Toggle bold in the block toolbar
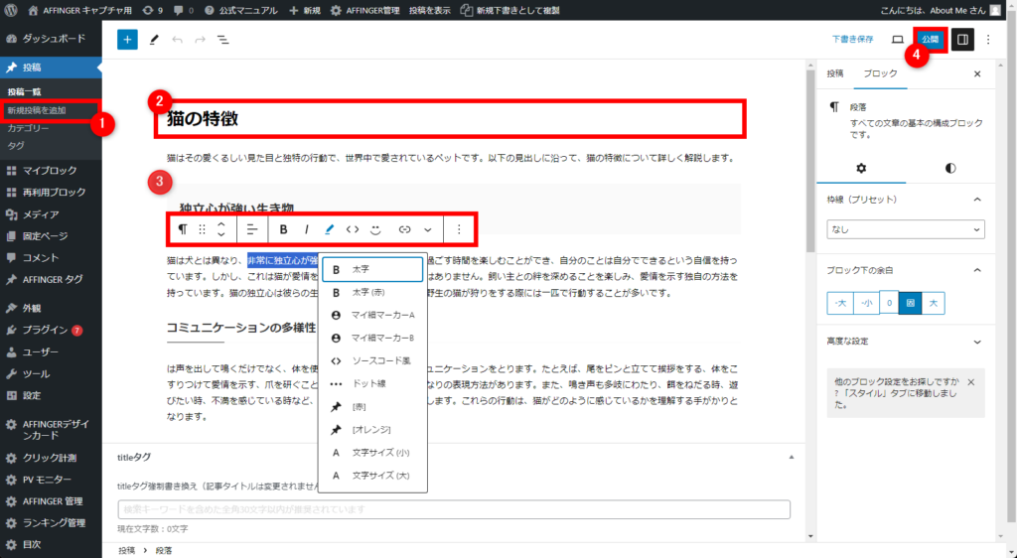Viewport: 1017px width, 558px height. tap(283, 228)
